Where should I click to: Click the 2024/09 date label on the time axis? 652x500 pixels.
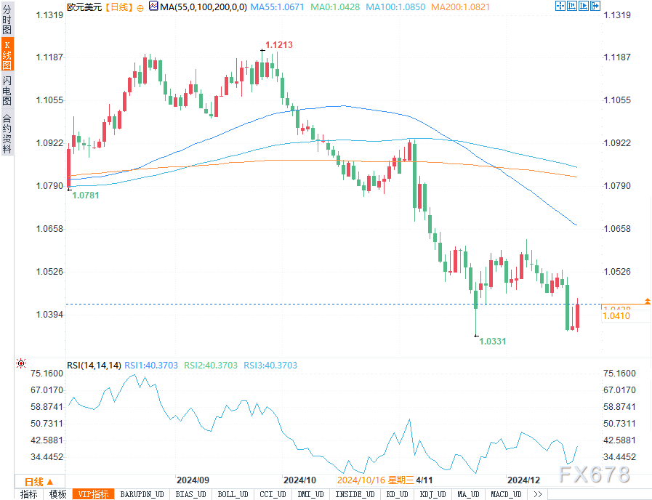tap(193, 480)
